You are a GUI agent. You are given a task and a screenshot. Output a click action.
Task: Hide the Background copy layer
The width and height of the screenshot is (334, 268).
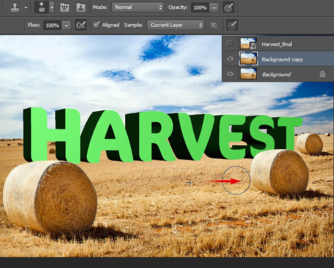pyautogui.click(x=230, y=59)
